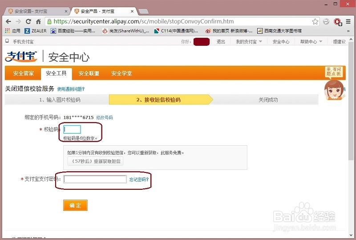Open the browser home page icon
This screenshot has height=240, width=356.
pyautogui.click(x=38, y=21)
